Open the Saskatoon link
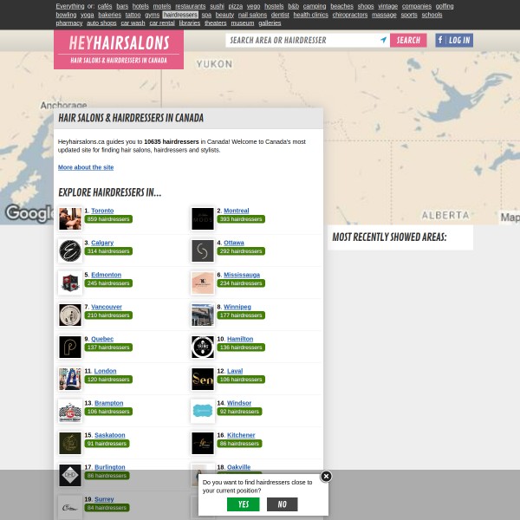 110,435
